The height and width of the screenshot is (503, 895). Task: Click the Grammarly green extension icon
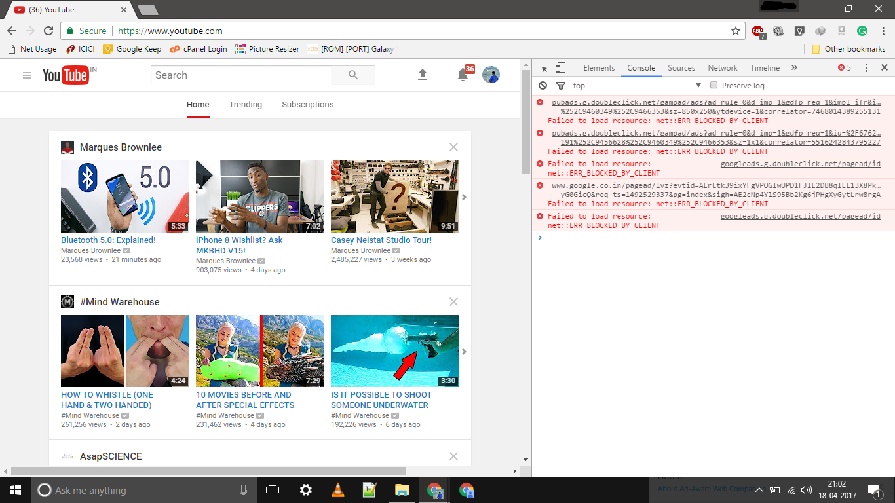pos(862,31)
